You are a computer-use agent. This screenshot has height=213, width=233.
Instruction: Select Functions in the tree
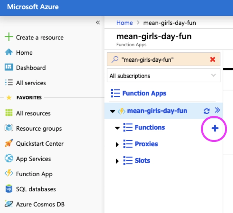click(x=150, y=127)
